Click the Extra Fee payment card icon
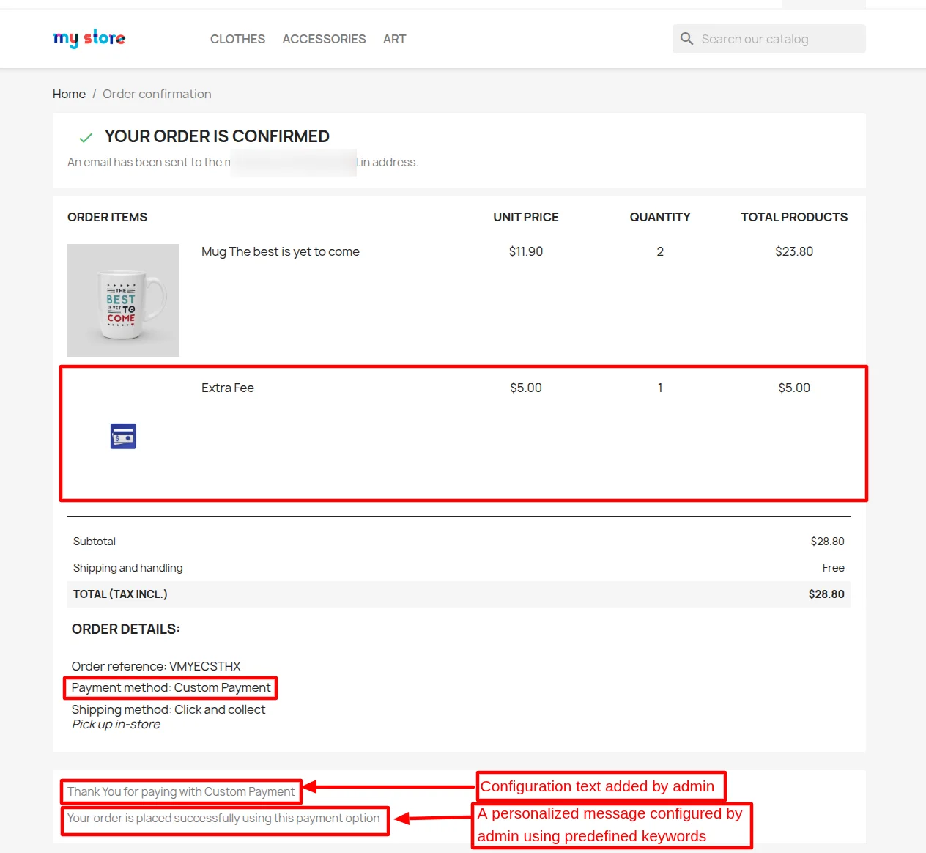This screenshot has height=853, width=926. [x=123, y=436]
